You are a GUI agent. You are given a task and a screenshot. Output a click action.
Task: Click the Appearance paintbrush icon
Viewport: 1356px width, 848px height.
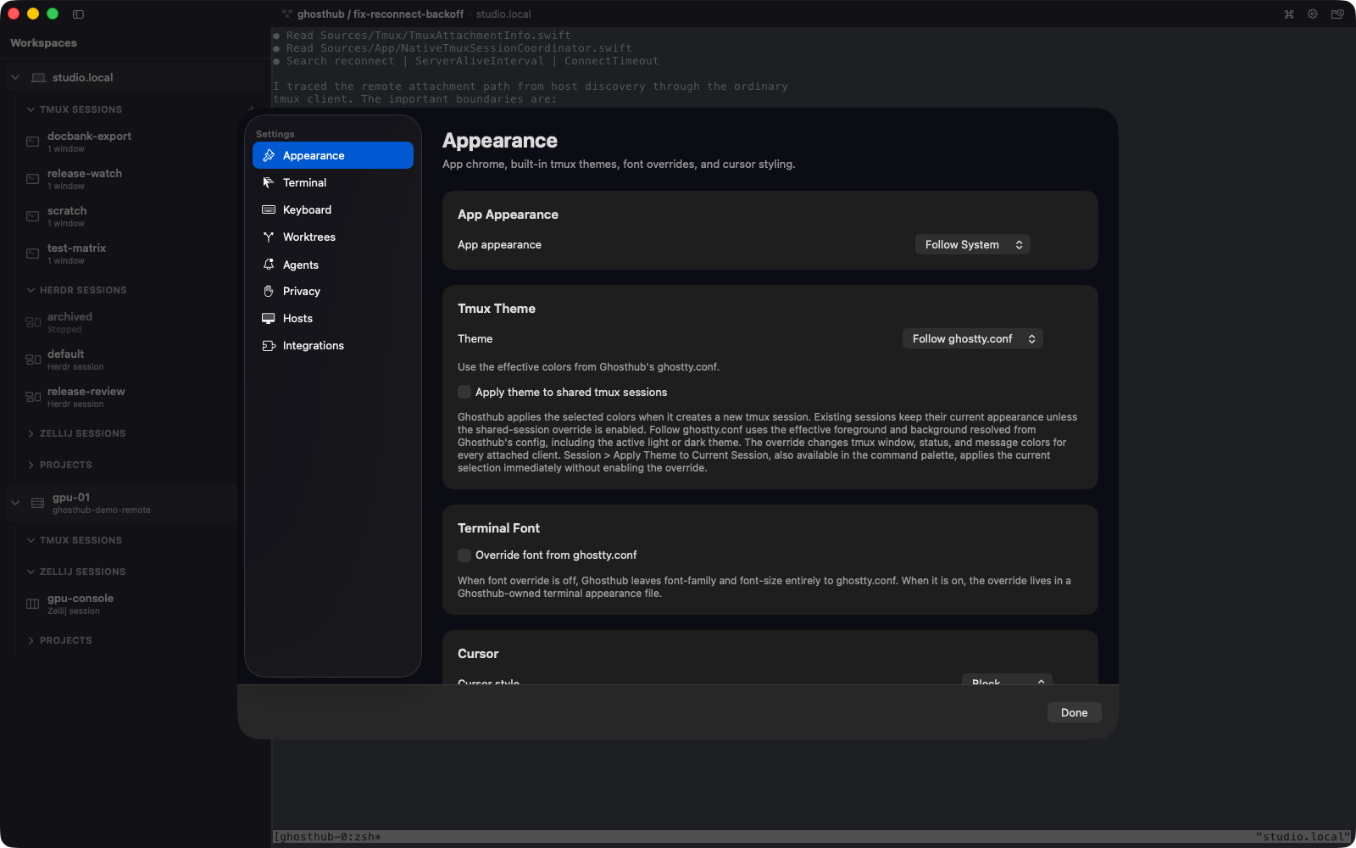(x=269, y=155)
